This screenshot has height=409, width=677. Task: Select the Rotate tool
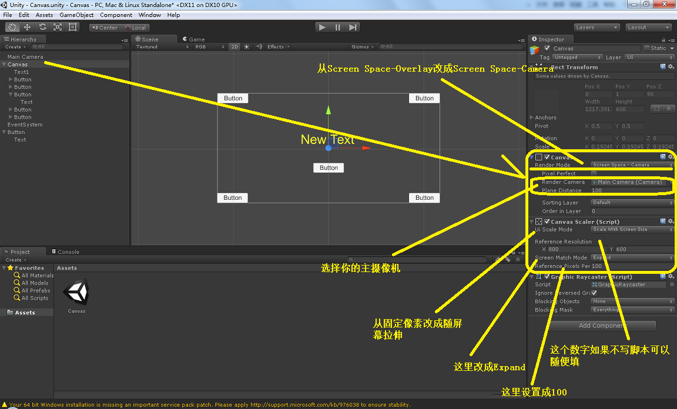point(42,27)
